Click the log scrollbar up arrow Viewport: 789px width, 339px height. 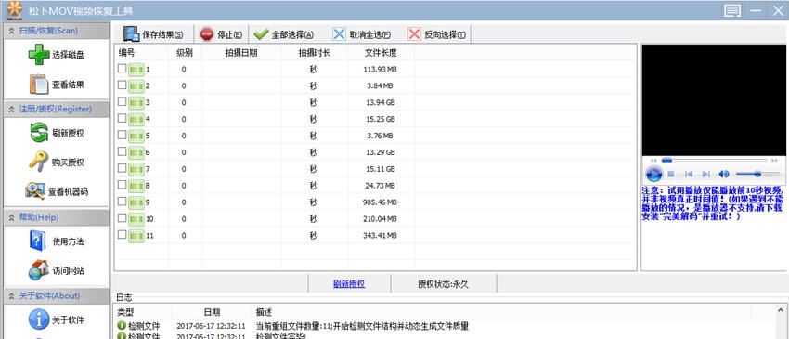[x=781, y=310]
